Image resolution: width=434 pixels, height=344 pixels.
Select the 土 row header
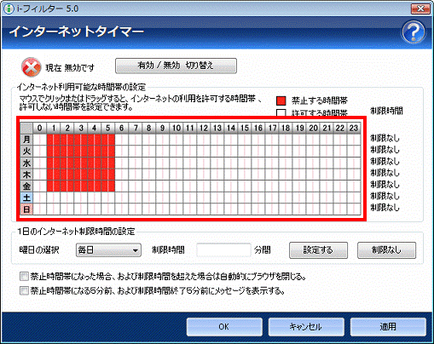[x=26, y=198]
